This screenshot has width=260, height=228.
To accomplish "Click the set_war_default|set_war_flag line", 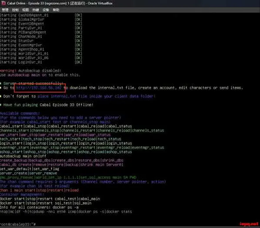I will click(30, 169).
